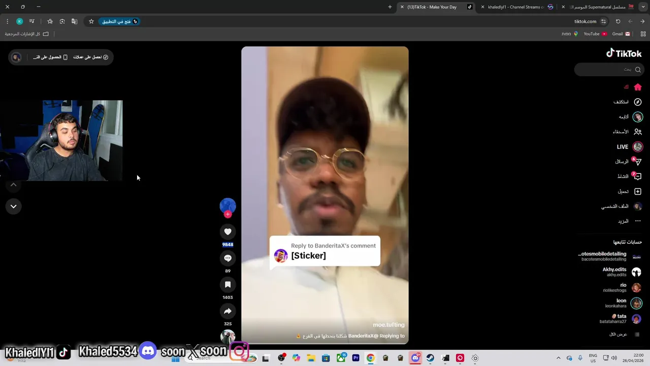Open Chrome profile K avatar
The width and height of the screenshot is (650, 366).
[19, 21]
